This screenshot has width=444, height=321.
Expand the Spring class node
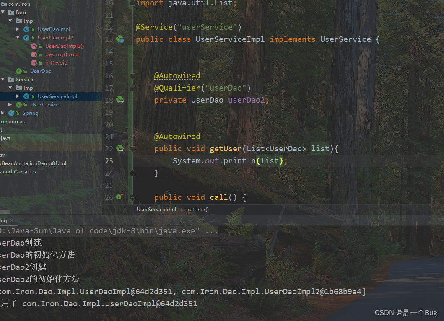pyautogui.click(x=3, y=113)
